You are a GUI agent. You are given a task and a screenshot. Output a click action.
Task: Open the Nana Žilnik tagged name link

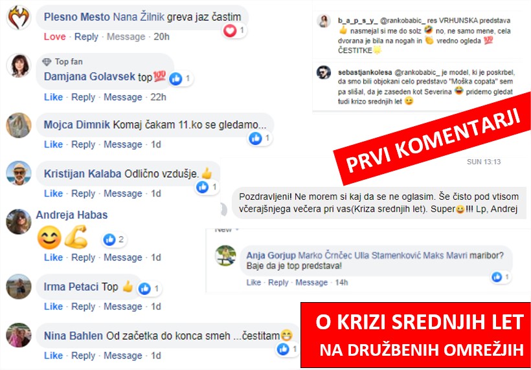click(139, 17)
